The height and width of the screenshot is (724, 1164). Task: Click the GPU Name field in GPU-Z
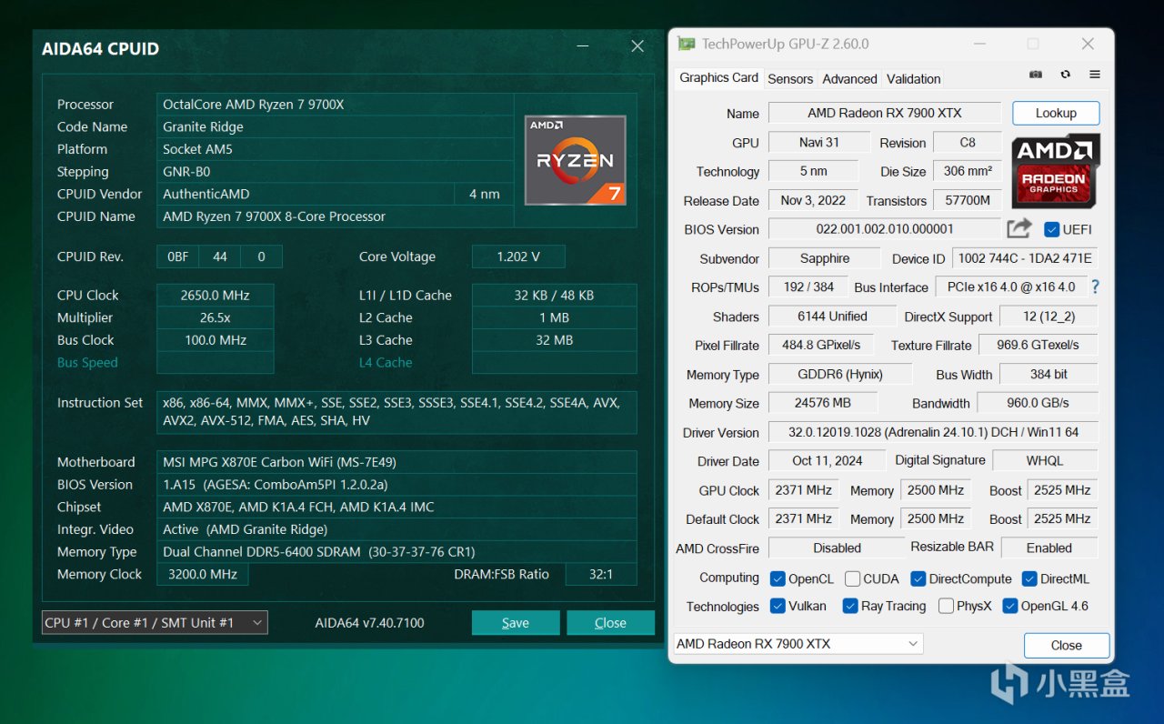pyautogui.click(x=884, y=113)
